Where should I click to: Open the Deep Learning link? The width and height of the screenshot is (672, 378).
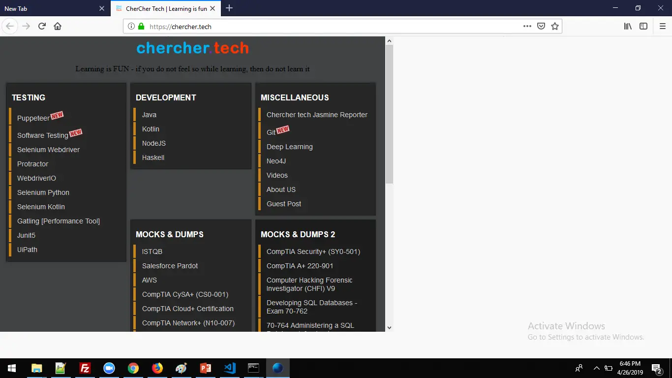point(289,147)
